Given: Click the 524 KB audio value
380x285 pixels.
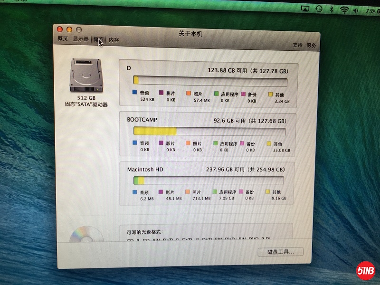Looking at the screenshot, I should point(147,99).
